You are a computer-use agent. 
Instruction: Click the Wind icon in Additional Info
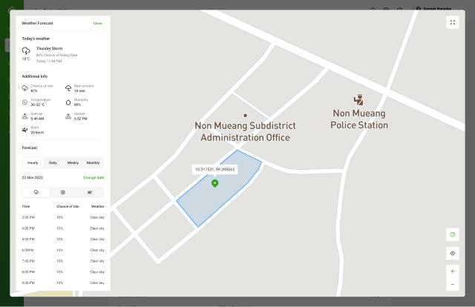click(24, 130)
